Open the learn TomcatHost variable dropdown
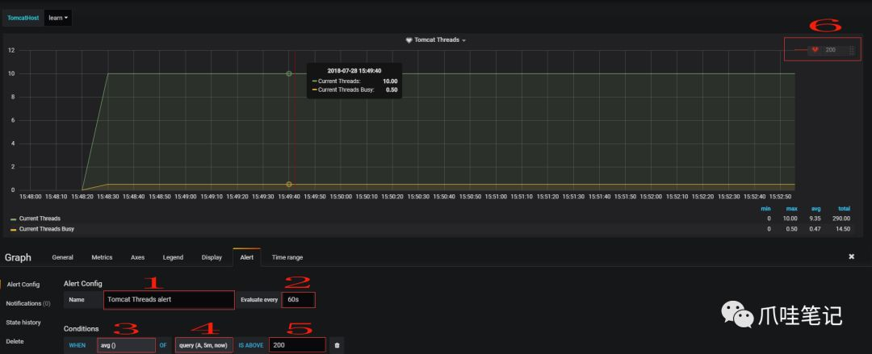 tap(58, 18)
